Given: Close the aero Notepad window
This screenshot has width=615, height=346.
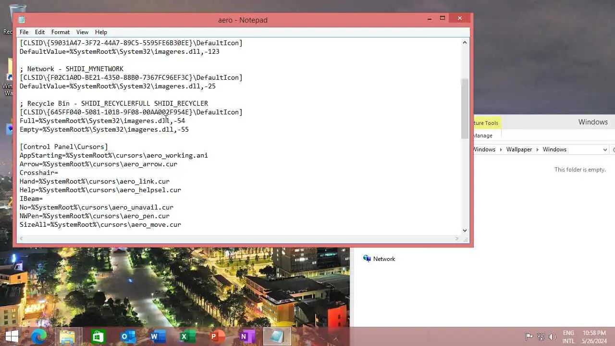Looking at the screenshot, I should 460,18.
